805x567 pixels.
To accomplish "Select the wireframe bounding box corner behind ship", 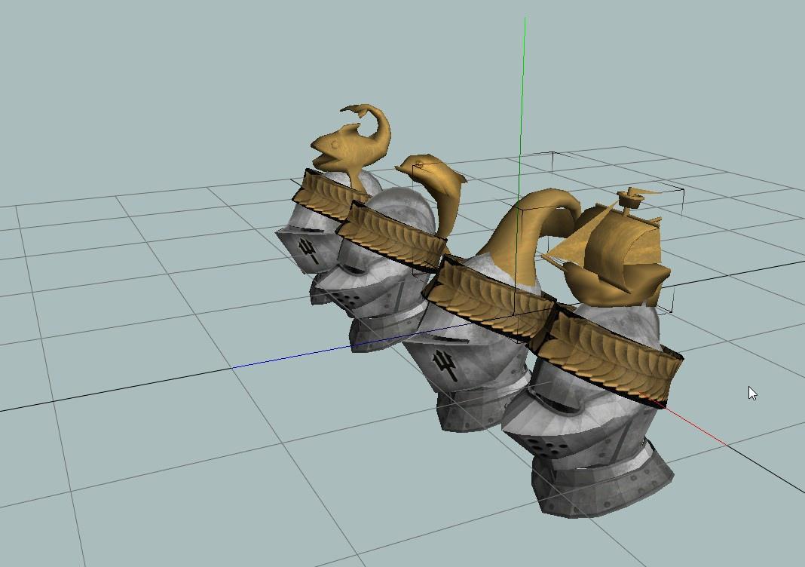I will [683, 189].
